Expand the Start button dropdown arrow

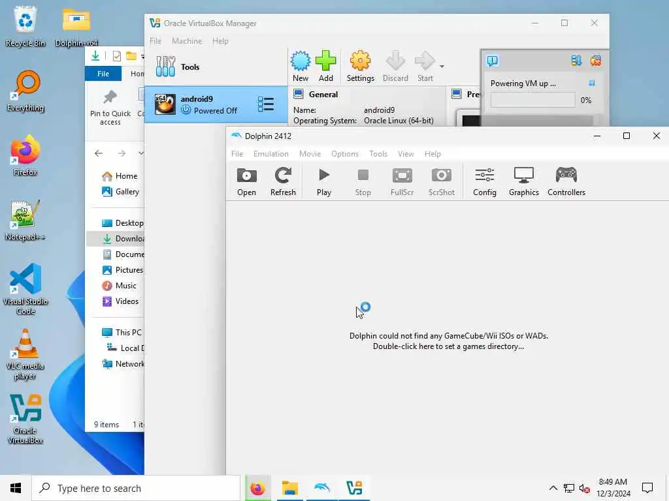coord(442,67)
